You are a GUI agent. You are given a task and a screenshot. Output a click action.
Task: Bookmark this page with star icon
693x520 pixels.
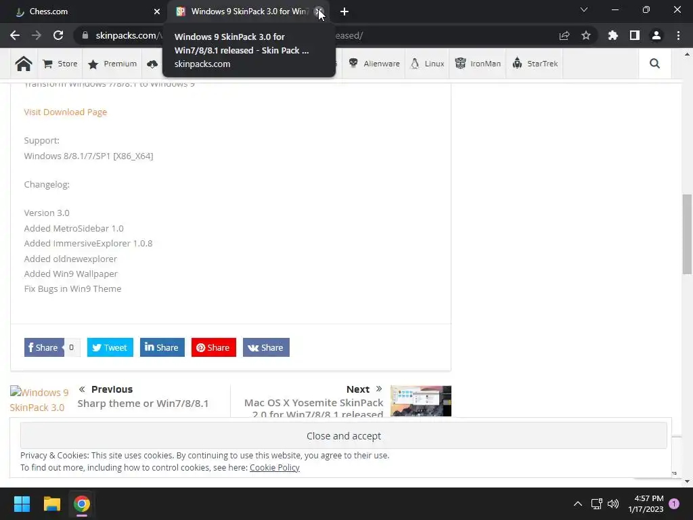pos(586,35)
